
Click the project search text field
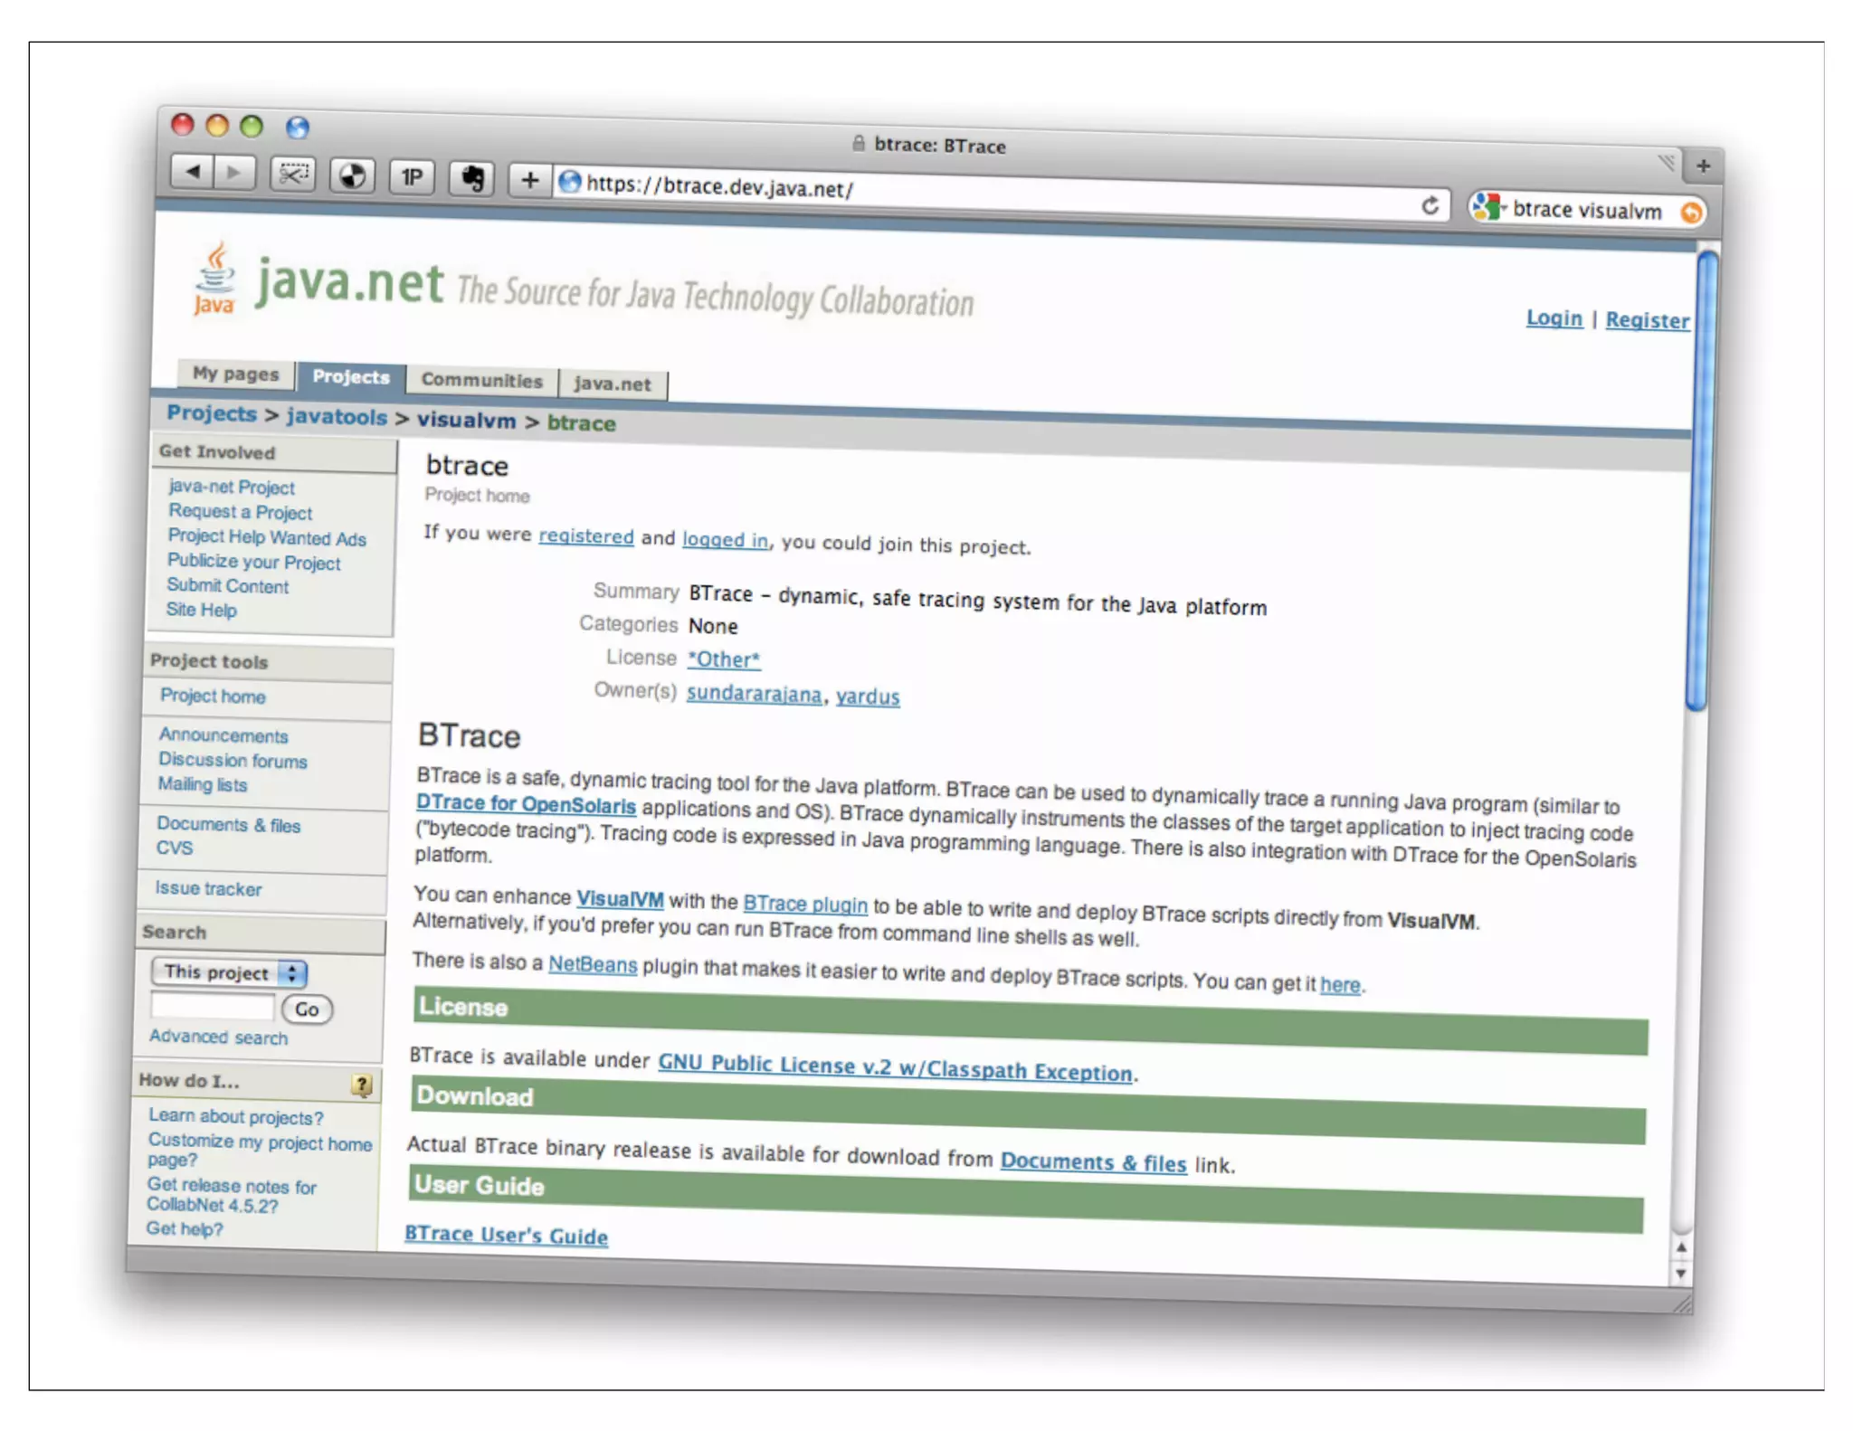[x=214, y=1006]
